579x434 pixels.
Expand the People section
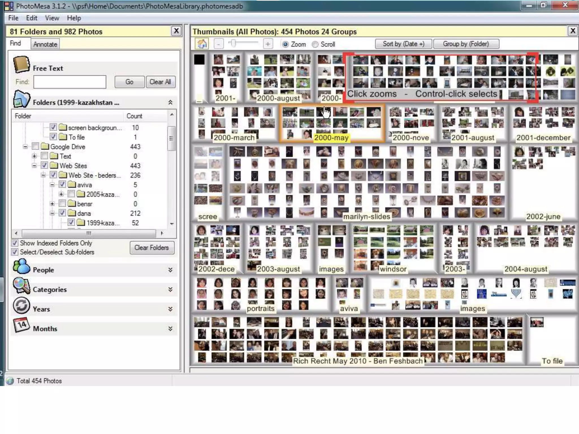pyautogui.click(x=170, y=270)
